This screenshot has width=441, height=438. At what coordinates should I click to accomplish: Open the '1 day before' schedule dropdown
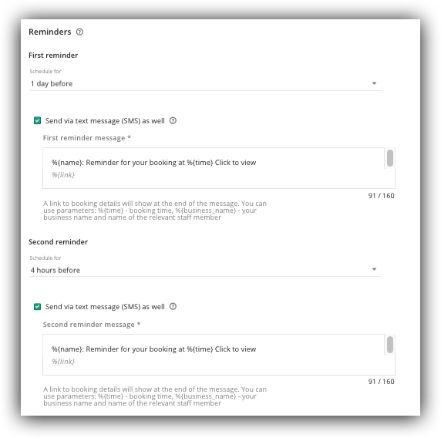[x=205, y=83]
